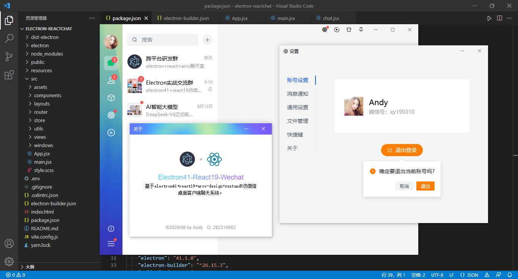
Task: Select 快捷键 in settings menu
Action: [295, 135]
